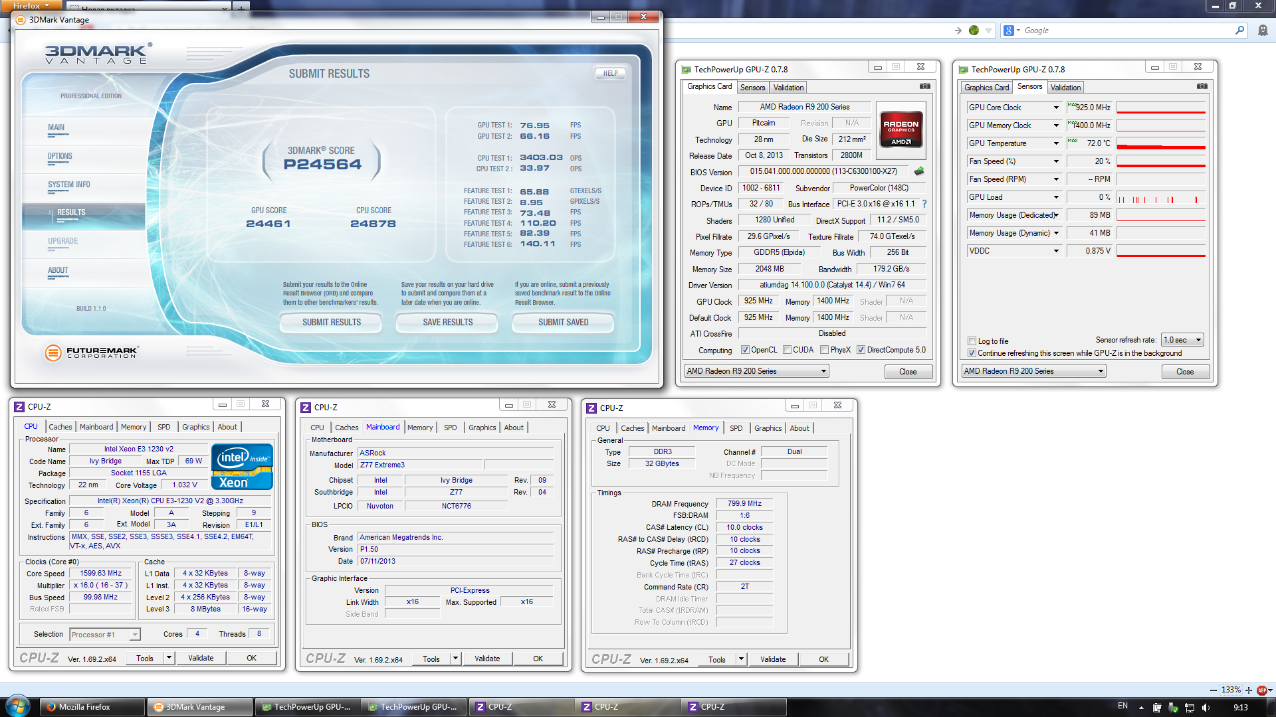Enable the CUDA checkbox

pyautogui.click(x=787, y=350)
